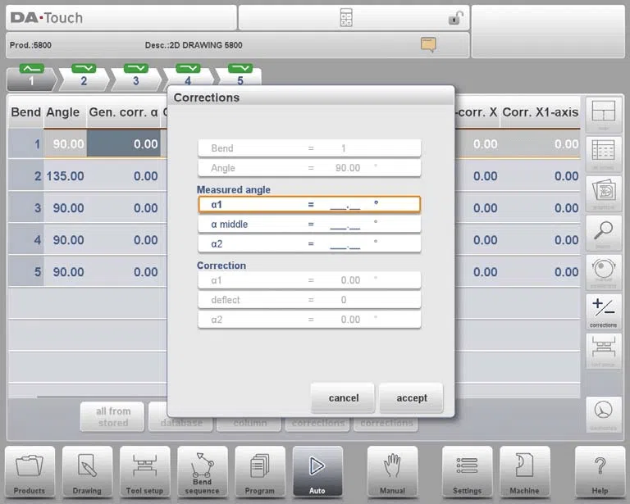Select the split-pane main view icon

[604, 116]
